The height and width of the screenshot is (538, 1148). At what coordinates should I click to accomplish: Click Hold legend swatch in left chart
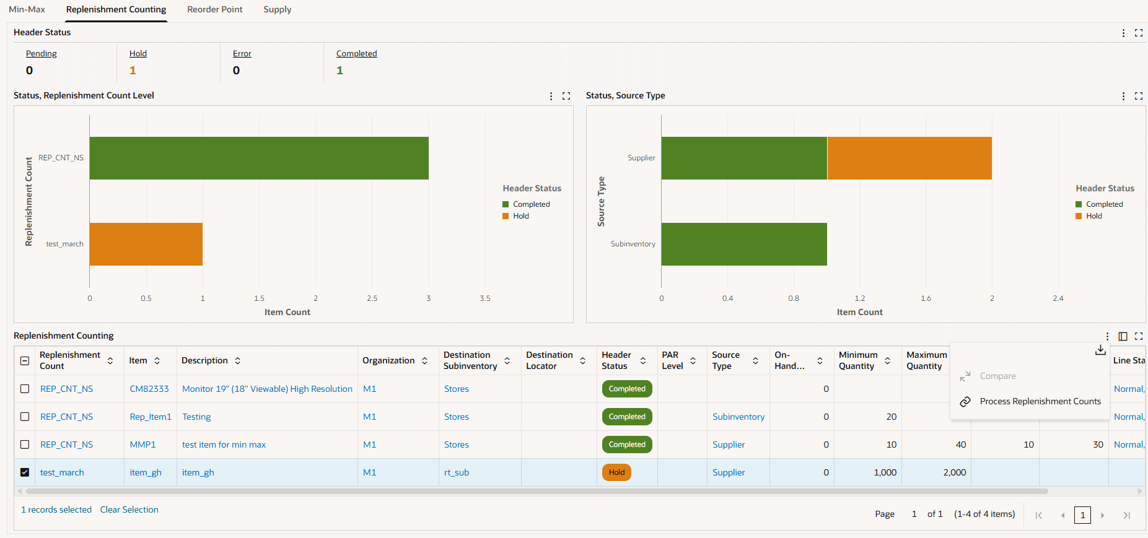point(506,216)
